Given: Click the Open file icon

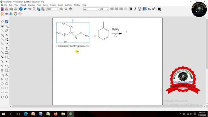Looking at the screenshot, I should click(7, 9).
